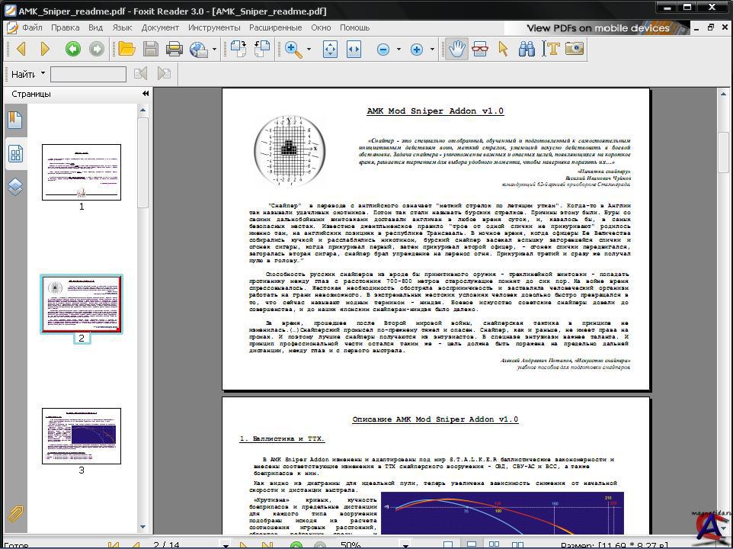
Task: Click into the Найти search text field
Action: pos(88,74)
